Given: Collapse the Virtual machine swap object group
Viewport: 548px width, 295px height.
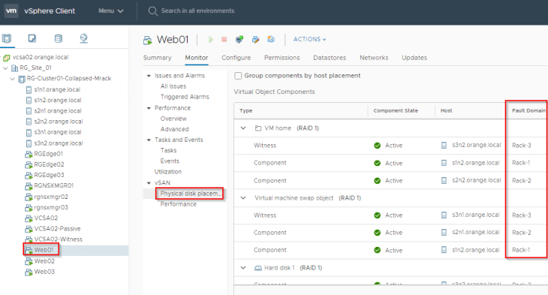Looking at the screenshot, I should coord(243,198).
